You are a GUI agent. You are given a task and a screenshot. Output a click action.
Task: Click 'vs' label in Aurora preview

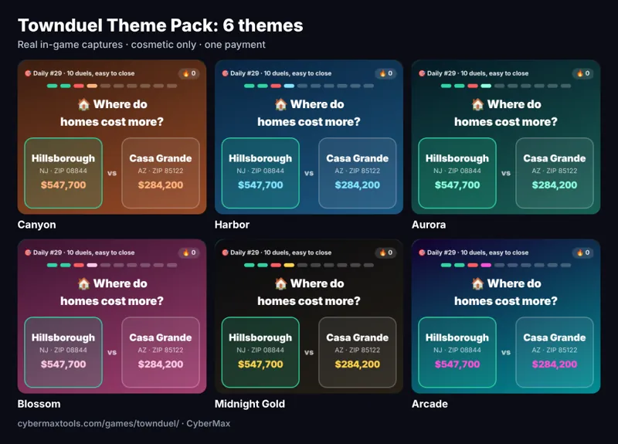click(x=506, y=173)
